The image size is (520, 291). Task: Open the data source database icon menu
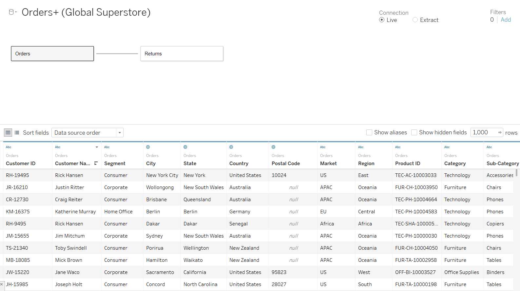[x=11, y=12]
